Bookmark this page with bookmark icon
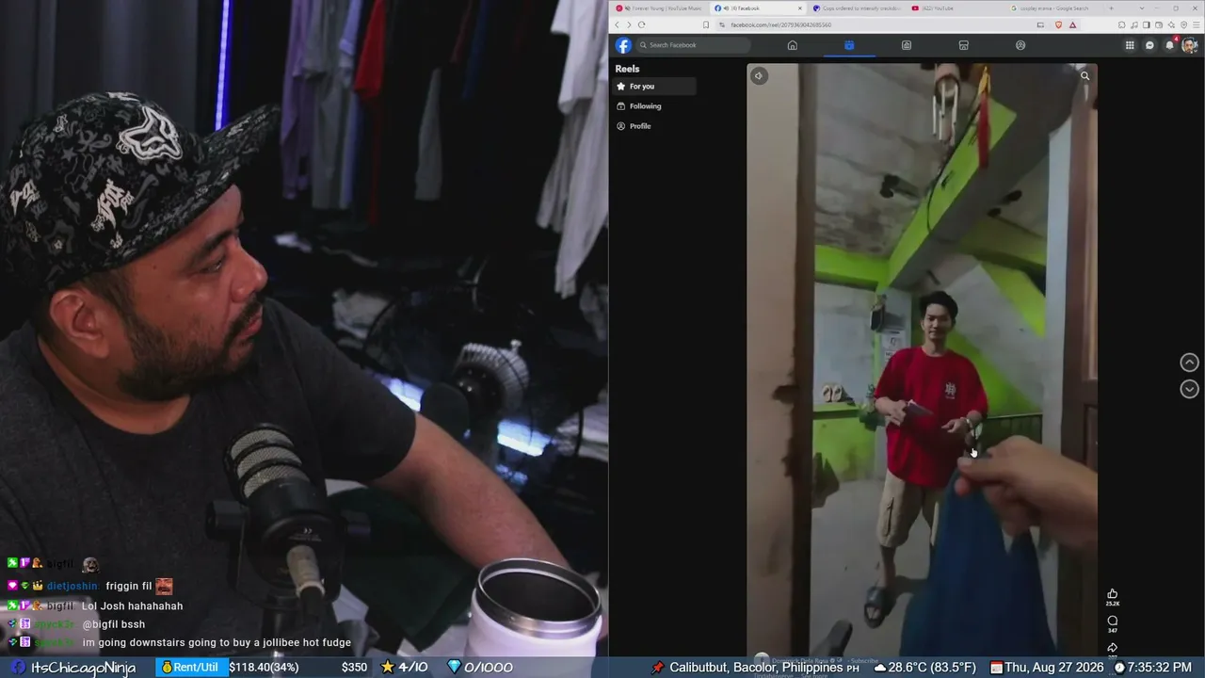Screen dimensions: 1205x678 [706, 24]
